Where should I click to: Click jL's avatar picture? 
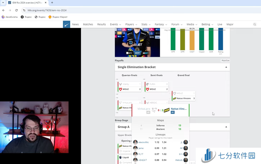click(x=186, y=142)
